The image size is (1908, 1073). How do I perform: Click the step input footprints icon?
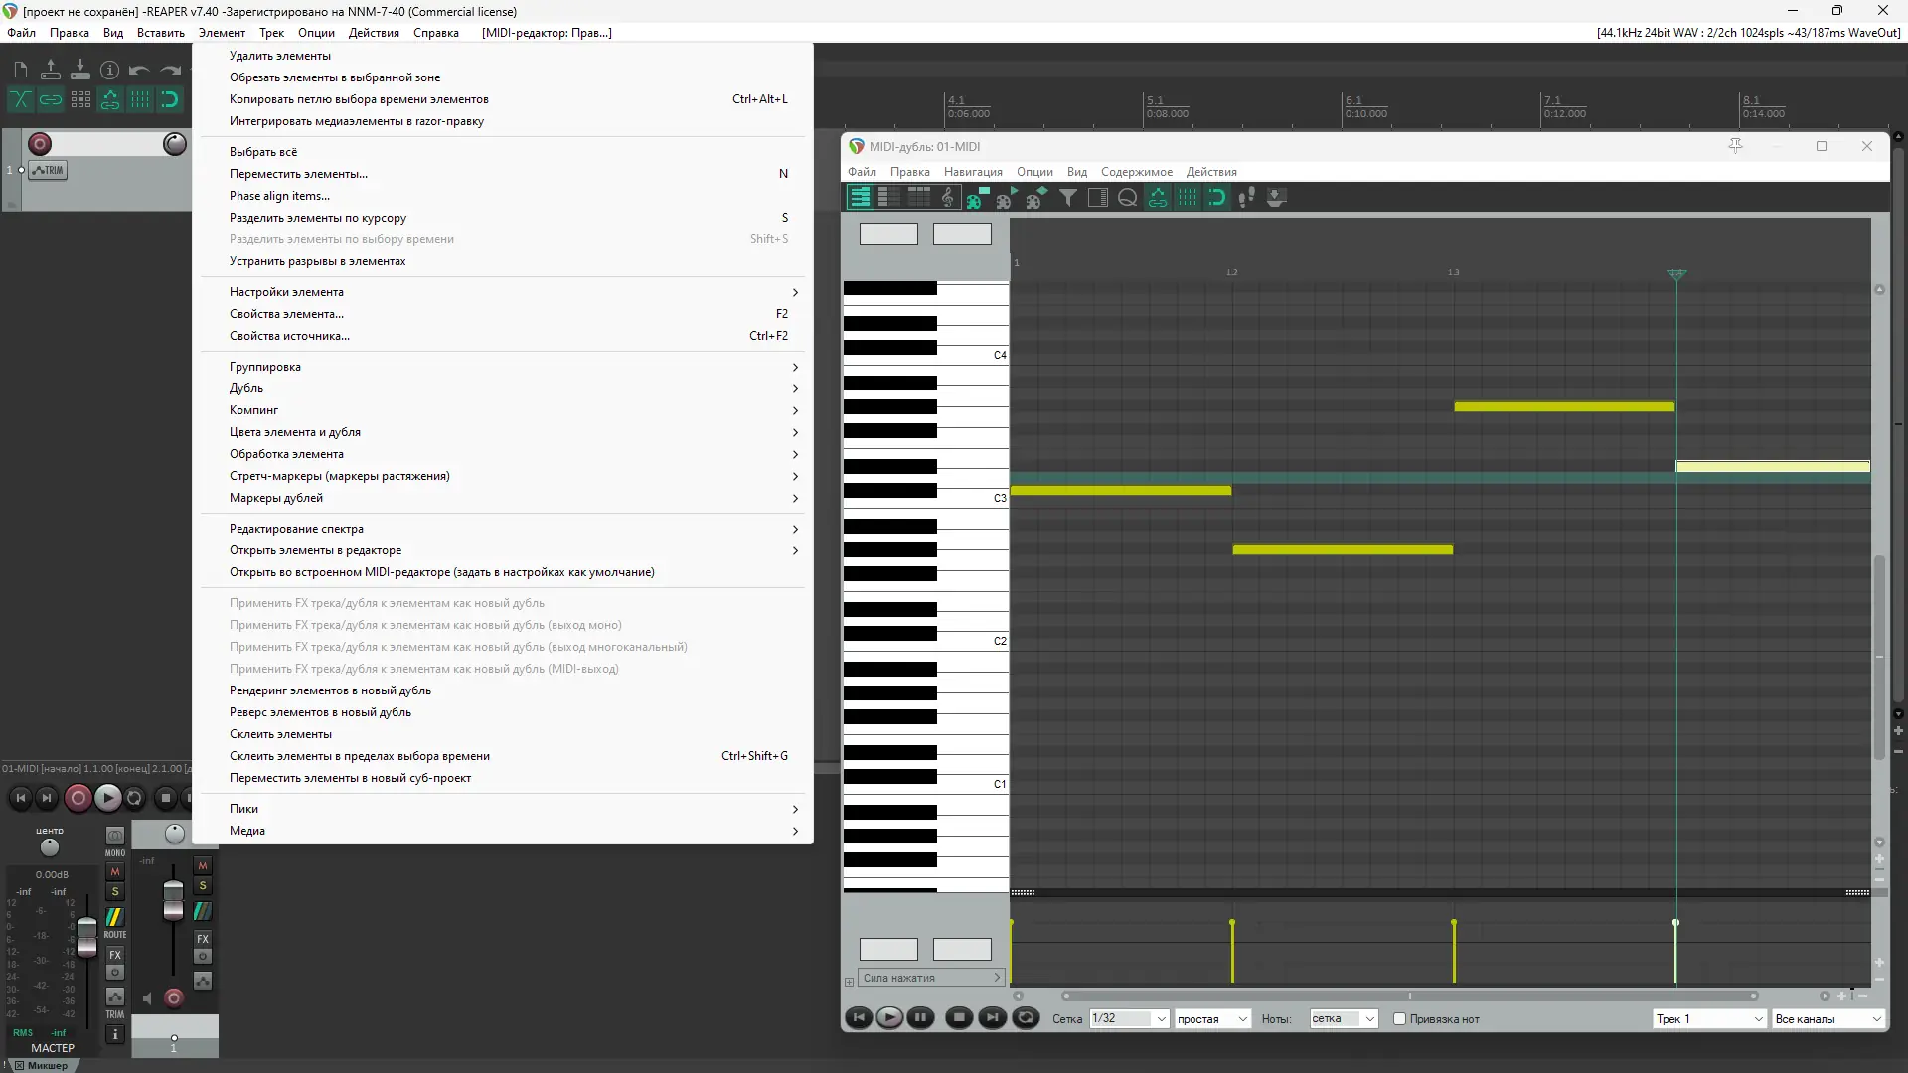[x=1246, y=198]
